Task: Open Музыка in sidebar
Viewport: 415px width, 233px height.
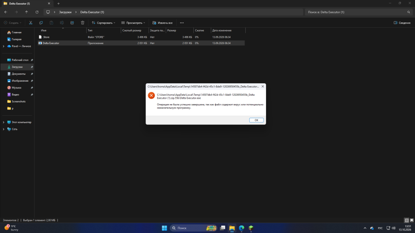Action: (17, 87)
